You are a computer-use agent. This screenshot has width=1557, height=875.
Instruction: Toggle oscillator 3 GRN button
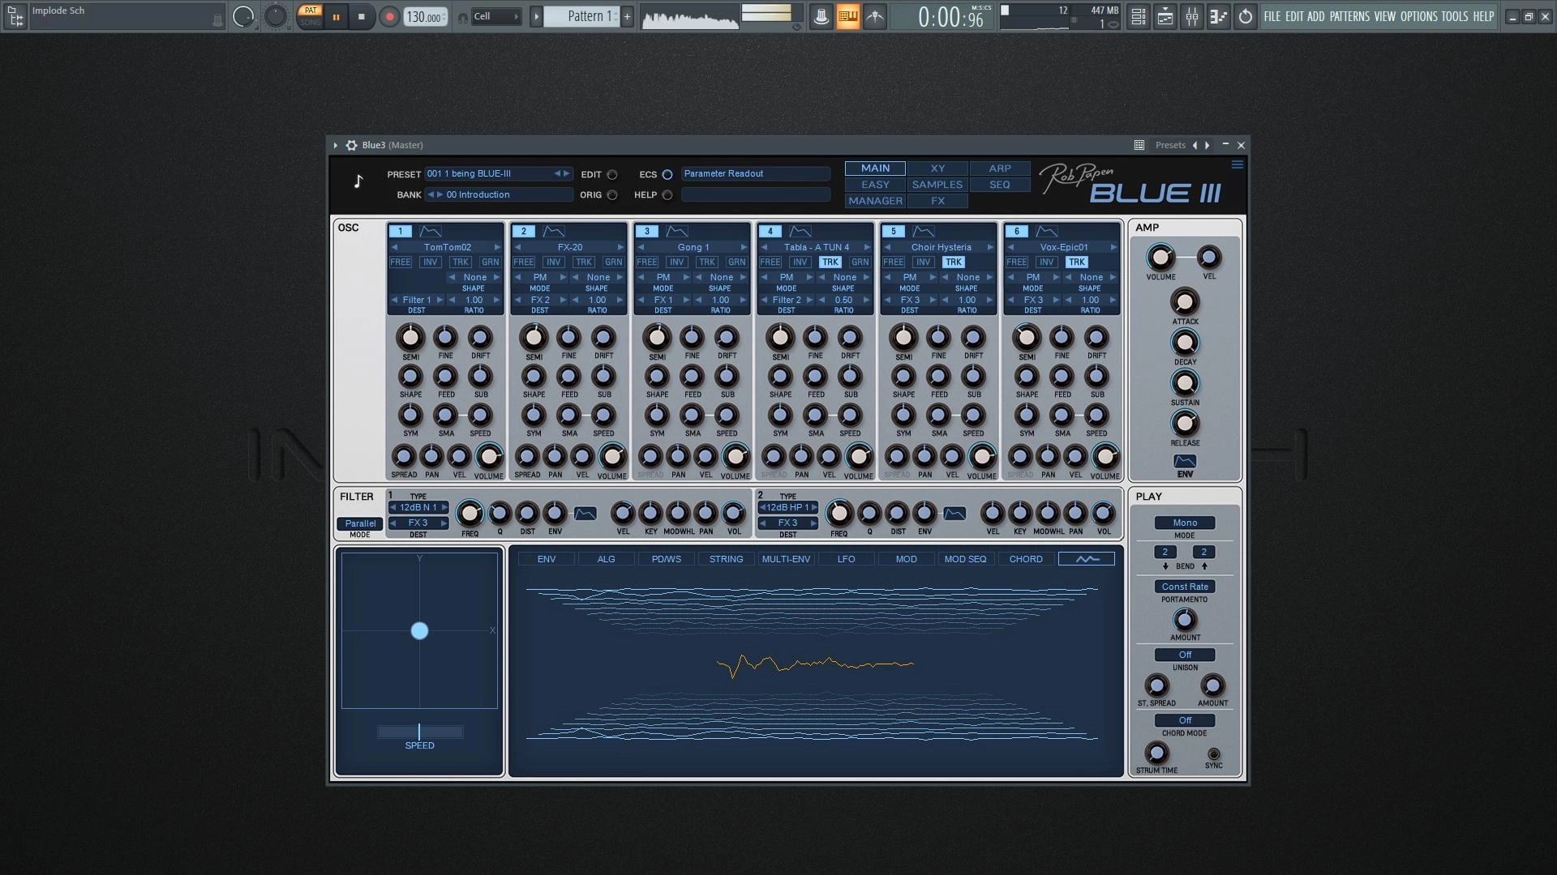coord(736,262)
